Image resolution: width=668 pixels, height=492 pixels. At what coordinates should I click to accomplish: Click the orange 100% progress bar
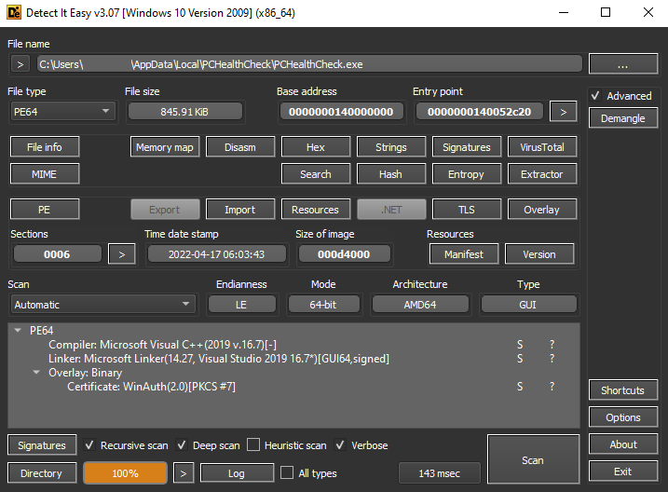pos(125,473)
